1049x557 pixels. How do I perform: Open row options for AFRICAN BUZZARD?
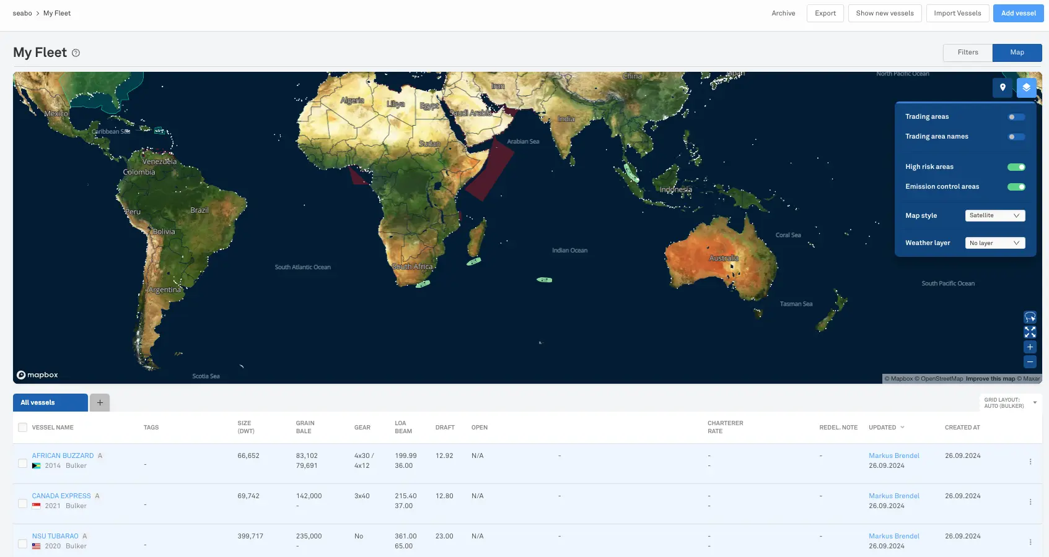[1030, 462]
